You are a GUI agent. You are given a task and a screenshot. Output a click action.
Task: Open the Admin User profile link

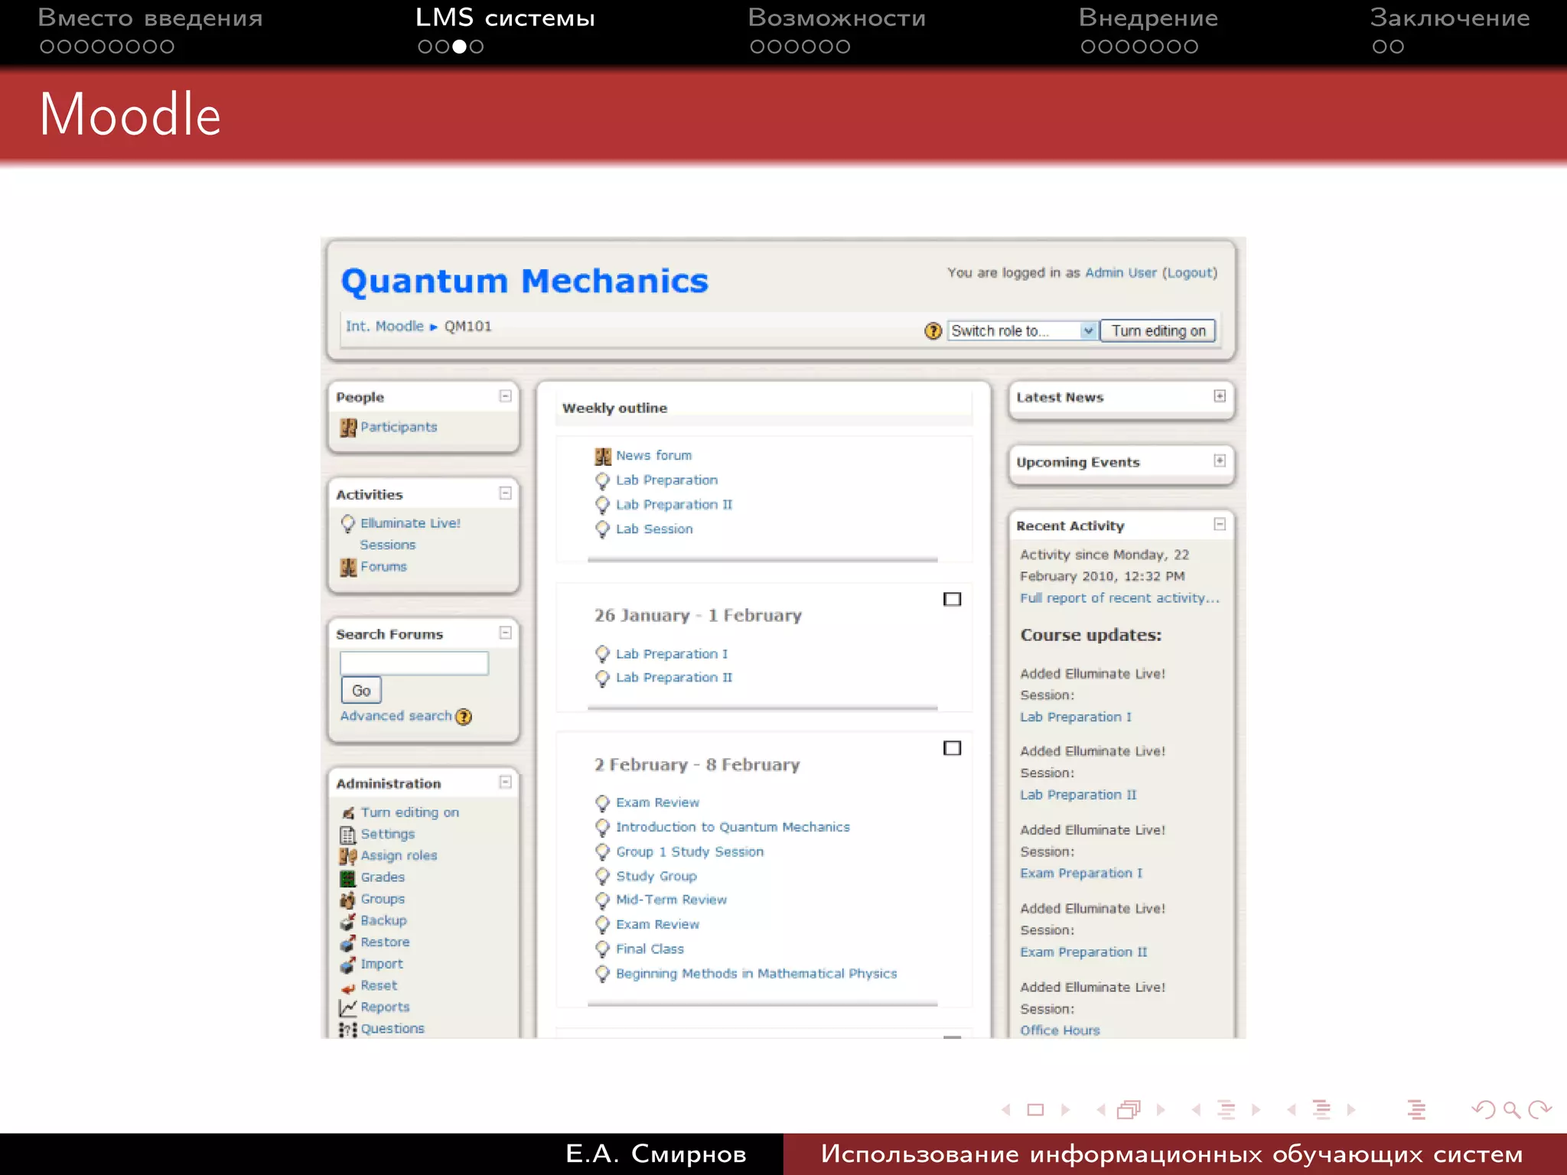[1121, 273]
